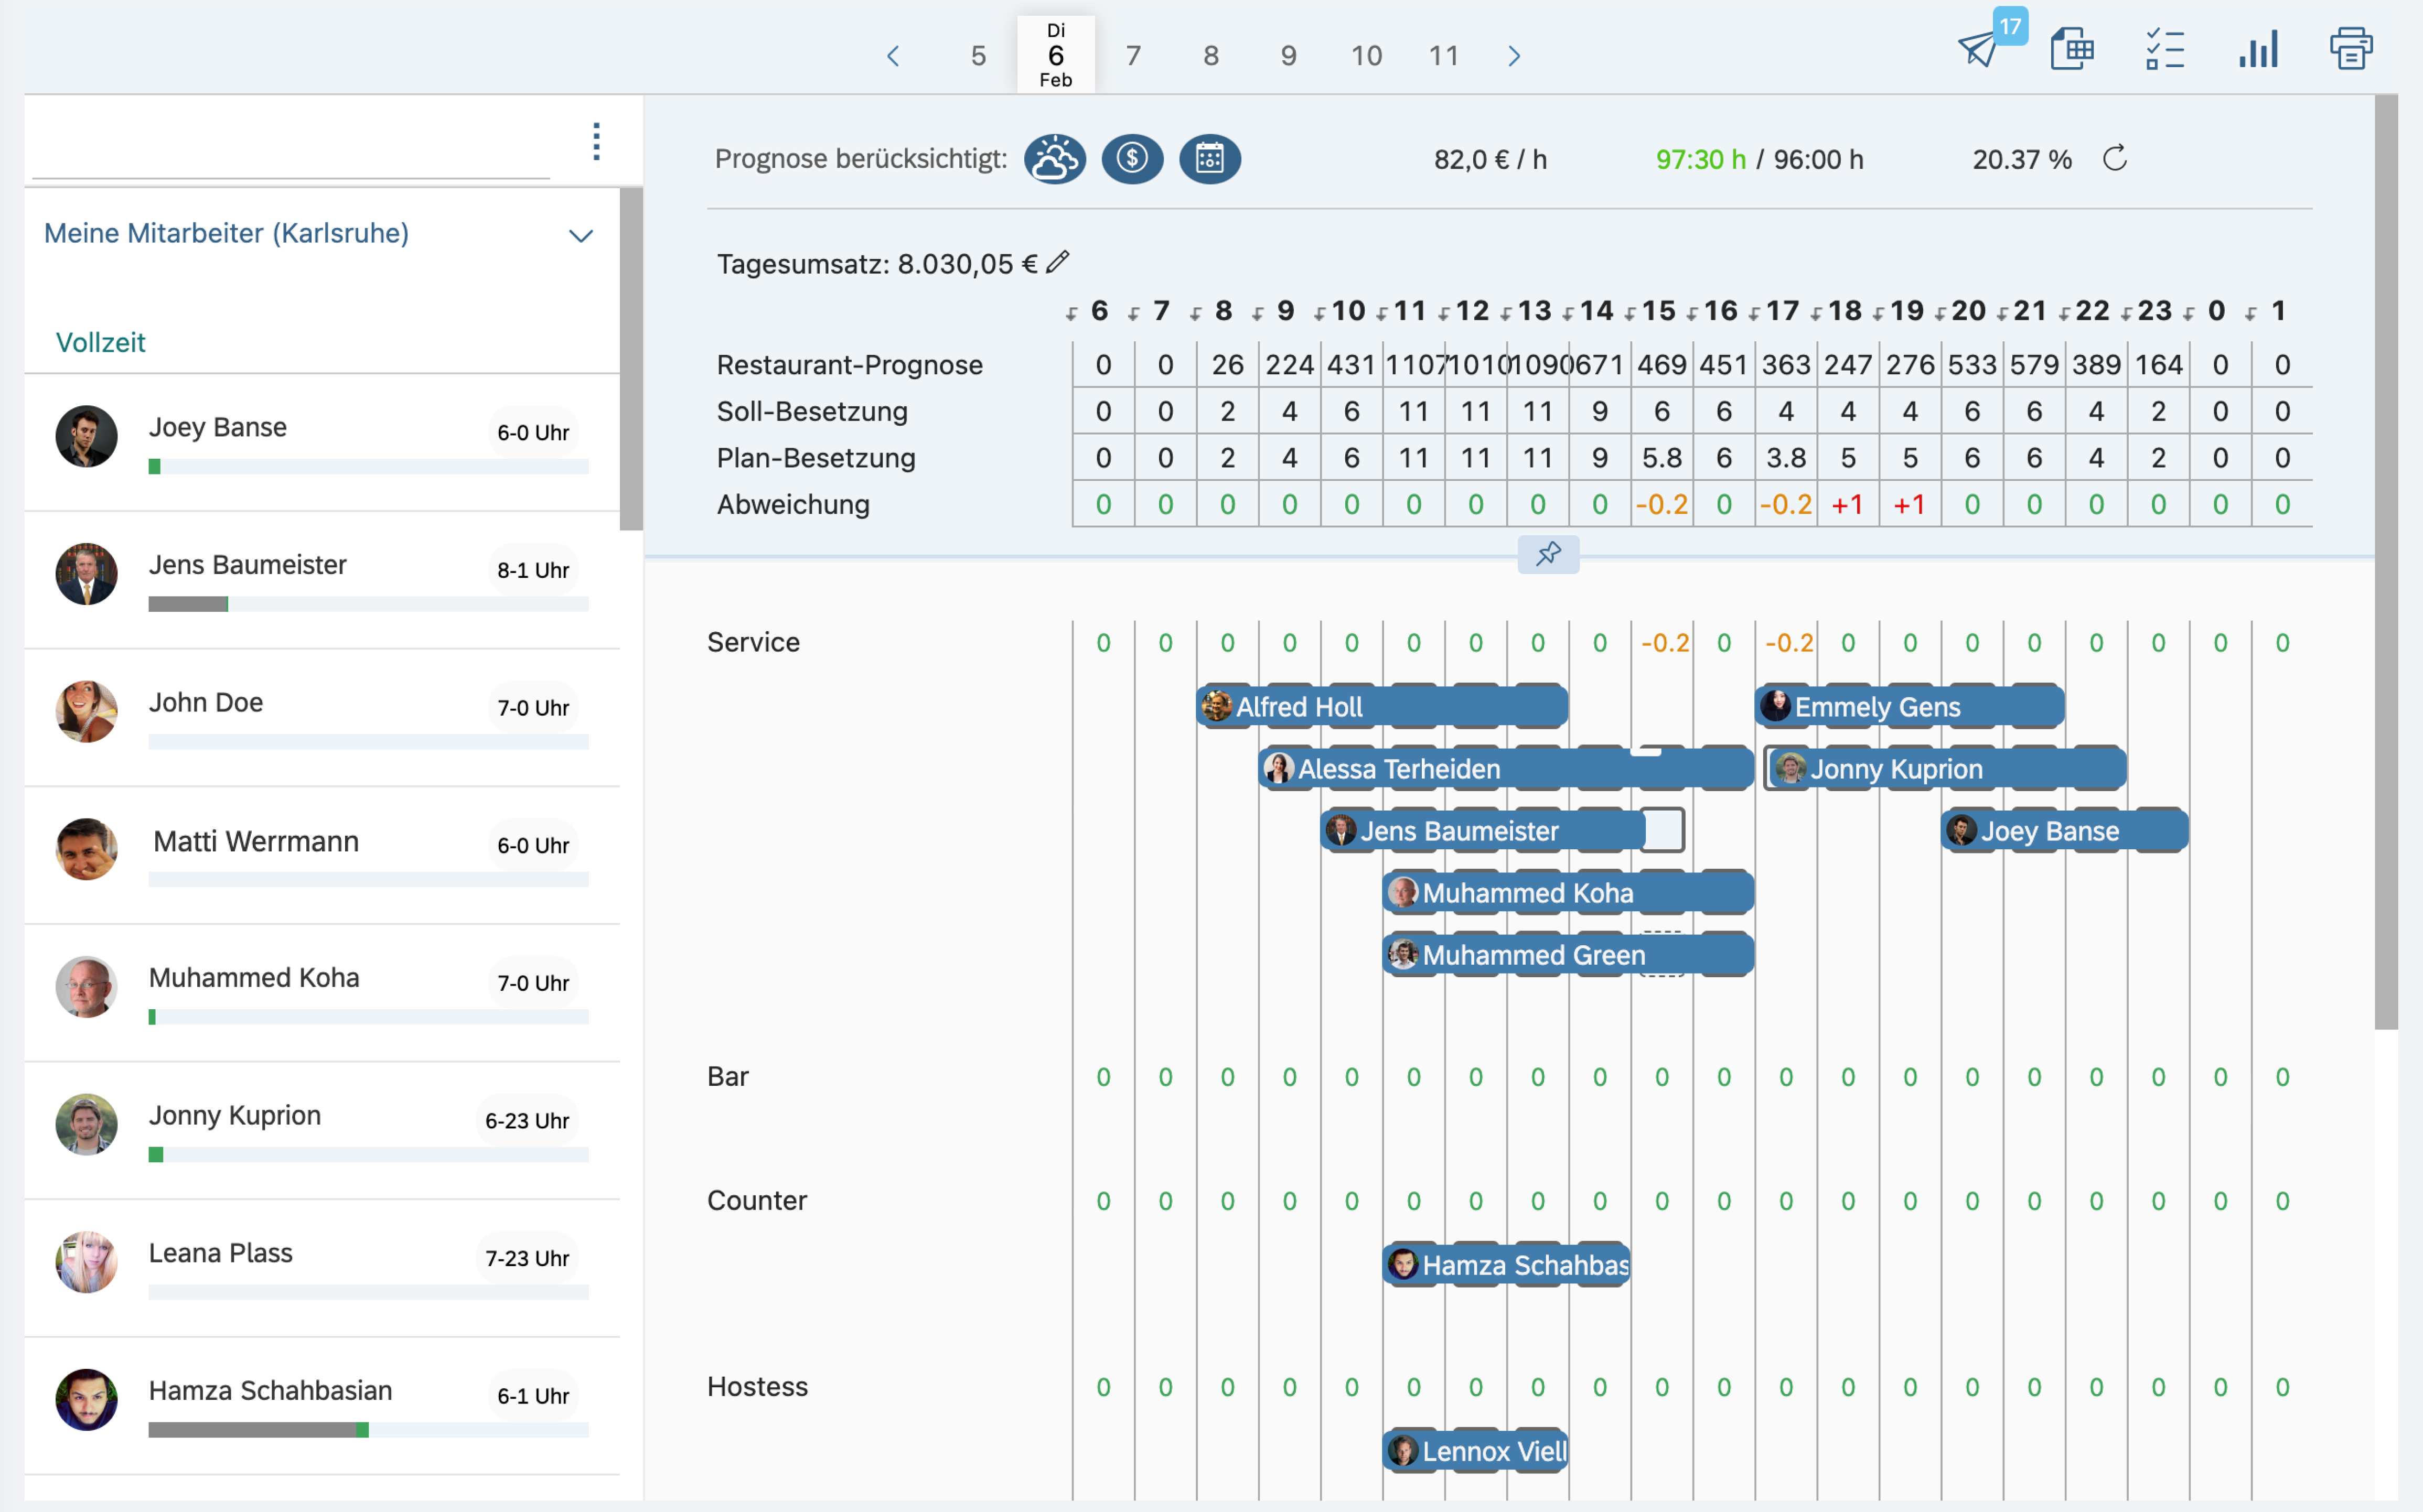Click the sort arrow beside hour 12

(1444, 314)
